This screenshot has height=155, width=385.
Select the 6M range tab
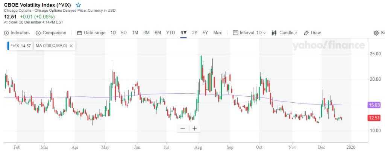click(158, 33)
